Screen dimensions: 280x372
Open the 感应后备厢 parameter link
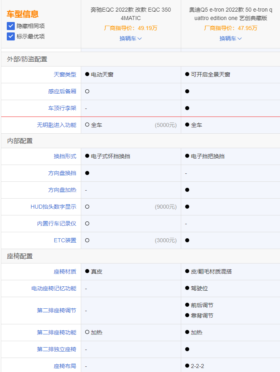pyautogui.click(x=62, y=91)
